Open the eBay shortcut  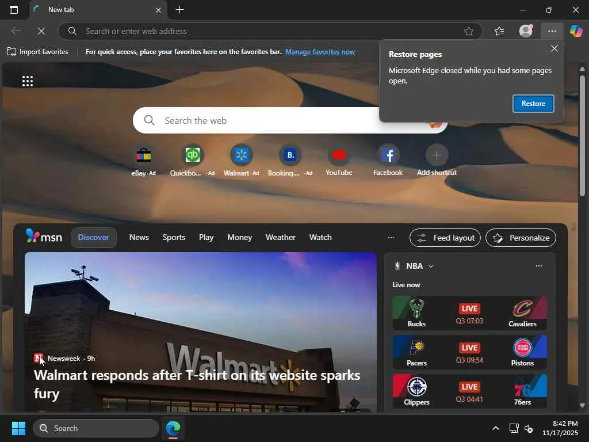[143, 160]
